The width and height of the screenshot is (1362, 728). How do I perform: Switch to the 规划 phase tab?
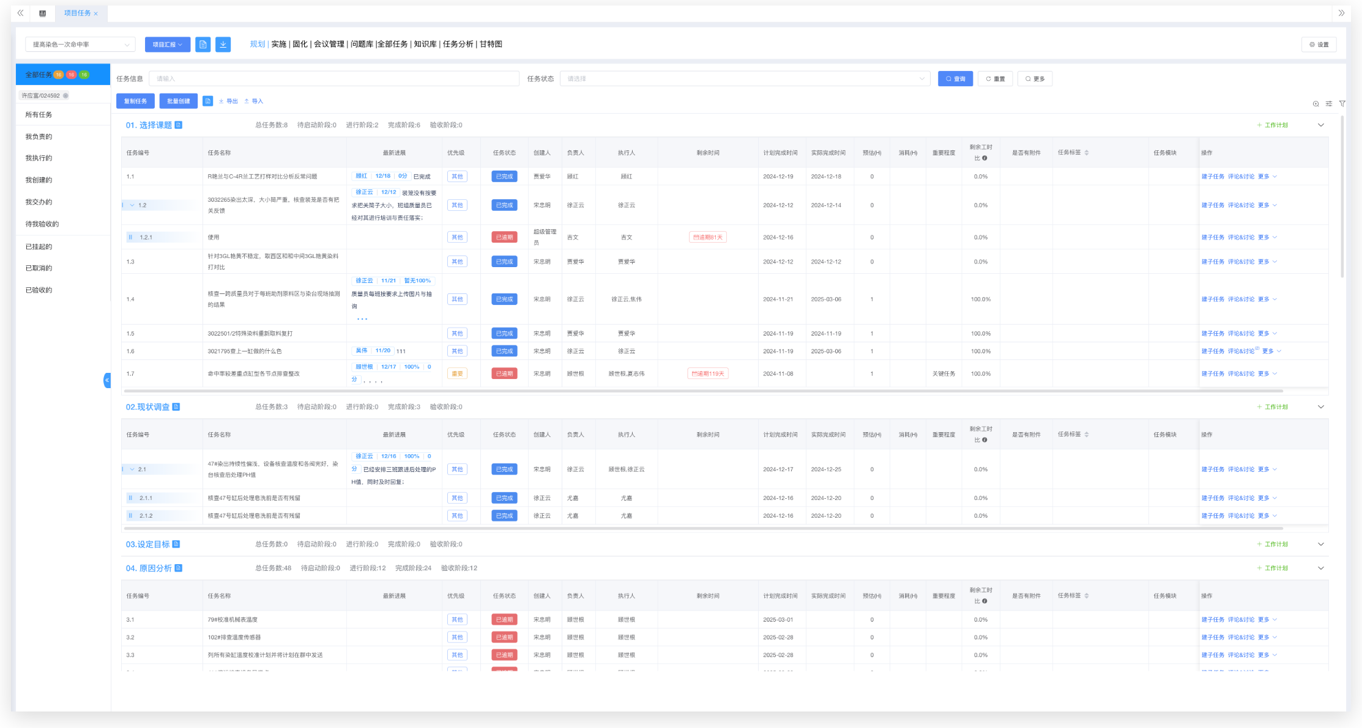258,44
